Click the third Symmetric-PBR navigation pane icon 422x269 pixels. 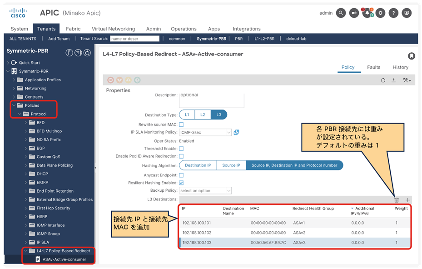[x=87, y=53]
